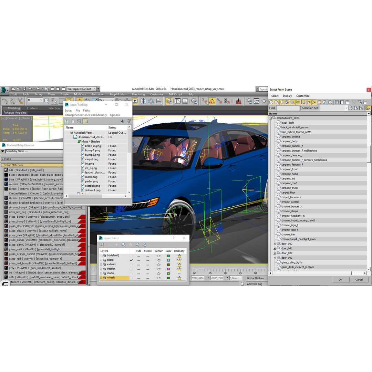
Task: Toggle Display Geometry filter in Select From Scene
Action: point(271,102)
